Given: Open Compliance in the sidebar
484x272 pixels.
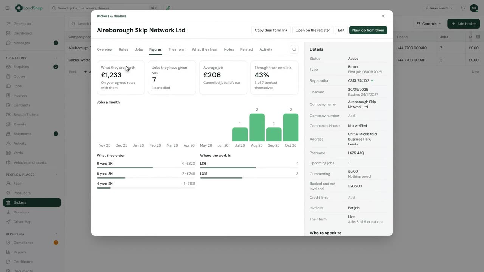Looking at the screenshot, I should pyautogui.click(x=32, y=243).
